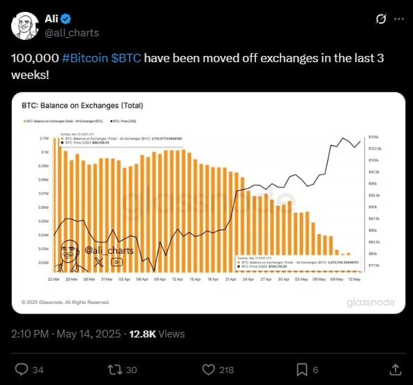
Task: Open the Balance on Exchanges chart image
Action: (209, 203)
